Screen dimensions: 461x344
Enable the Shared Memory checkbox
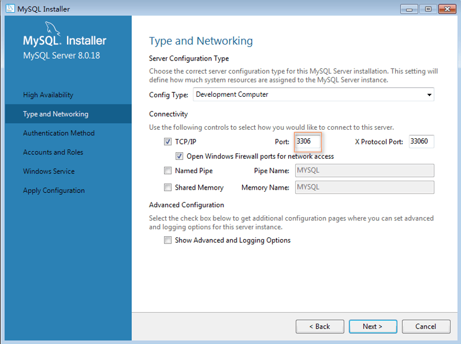point(167,187)
